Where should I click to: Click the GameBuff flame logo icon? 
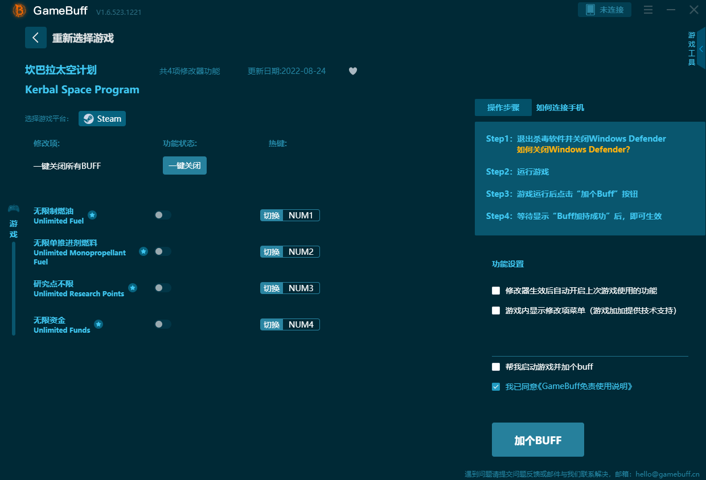click(19, 10)
